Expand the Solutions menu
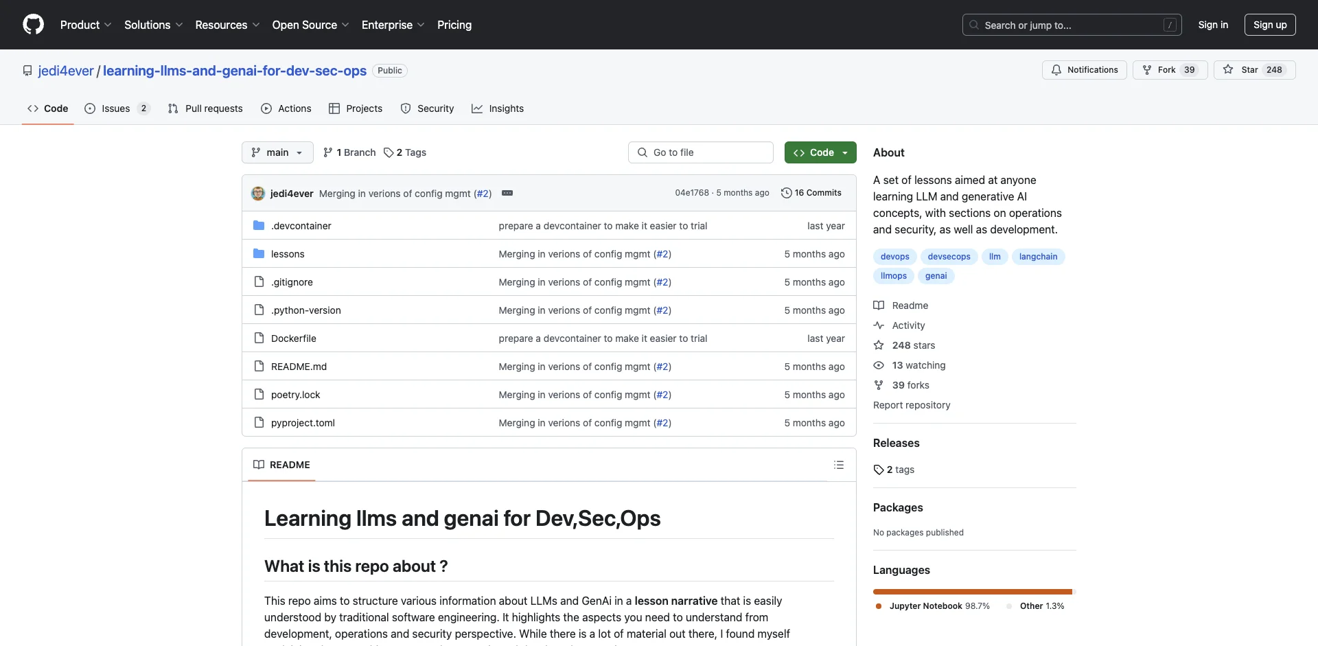This screenshot has width=1318, height=646. (153, 25)
